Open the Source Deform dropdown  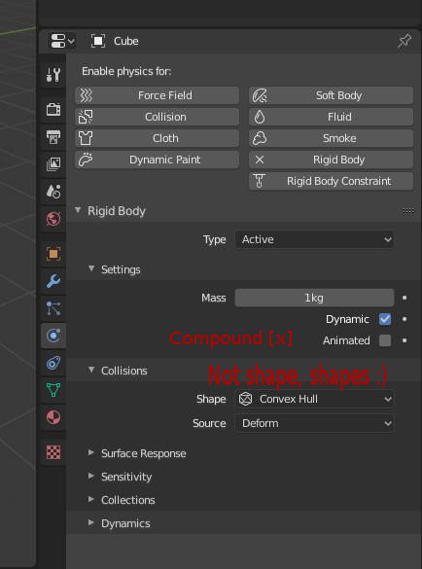[314, 423]
